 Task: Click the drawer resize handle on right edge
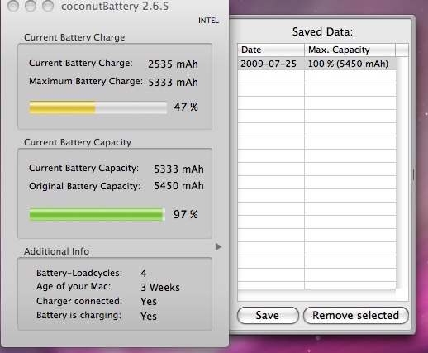413,174
